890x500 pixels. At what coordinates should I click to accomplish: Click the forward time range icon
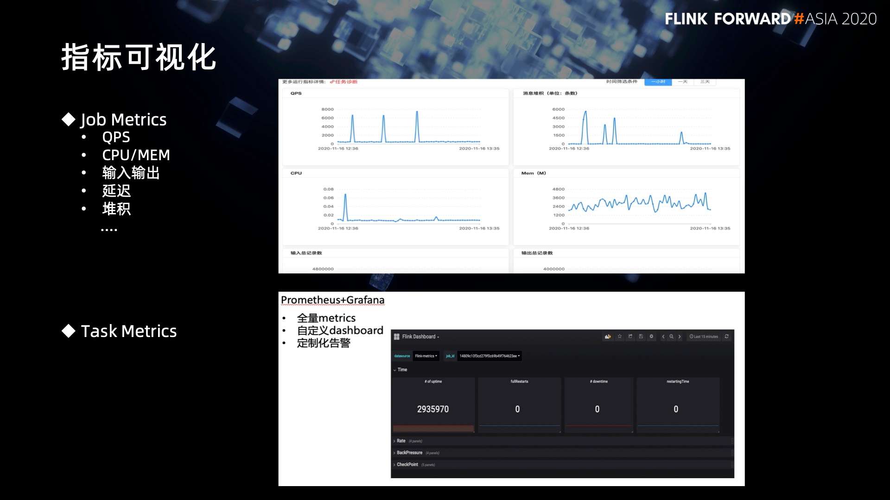point(681,337)
